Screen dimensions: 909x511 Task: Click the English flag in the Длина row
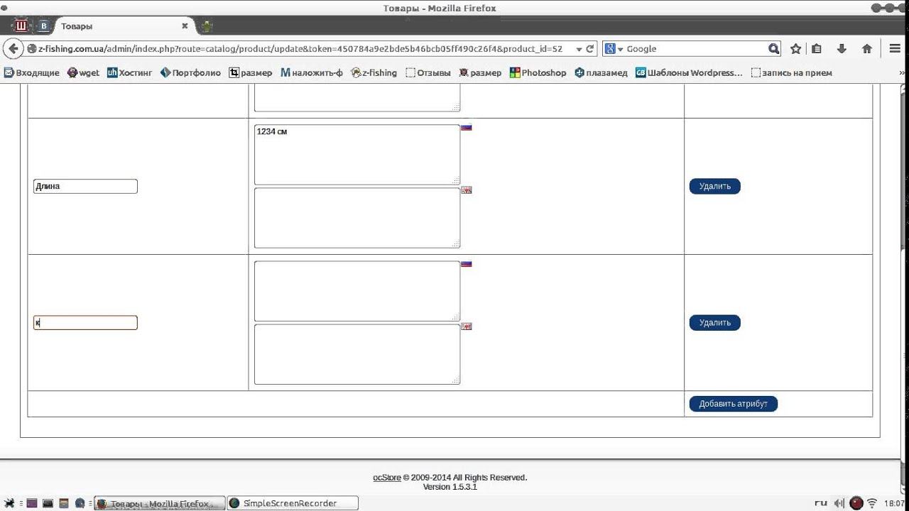tap(467, 190)
